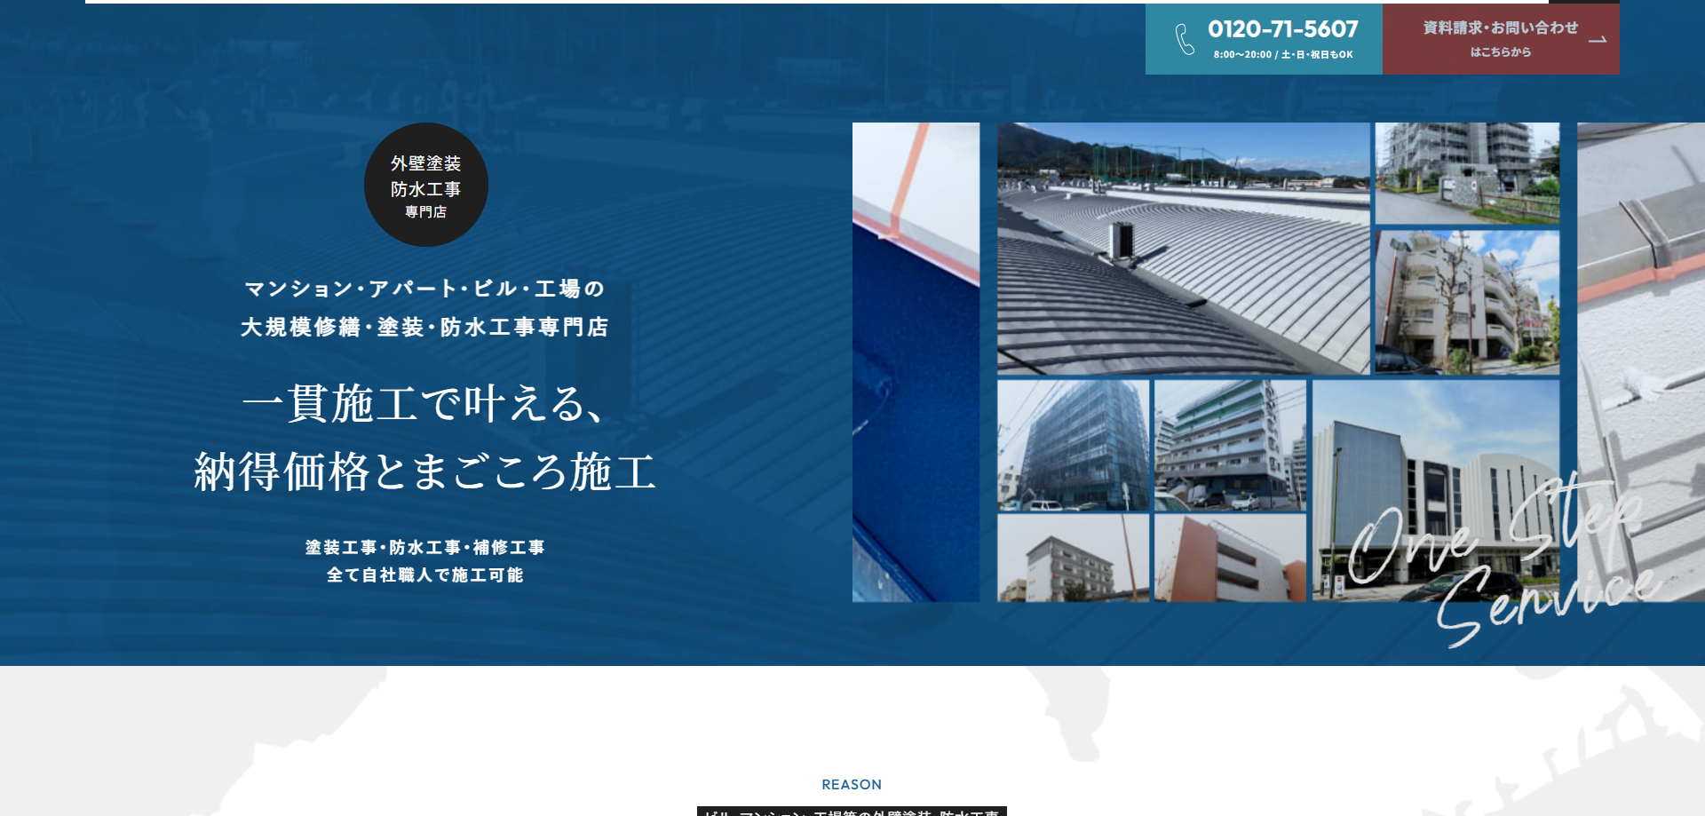Click the black banner below REASON
The width and height of the screenshot is (1705, 816).
click(851, 812)
